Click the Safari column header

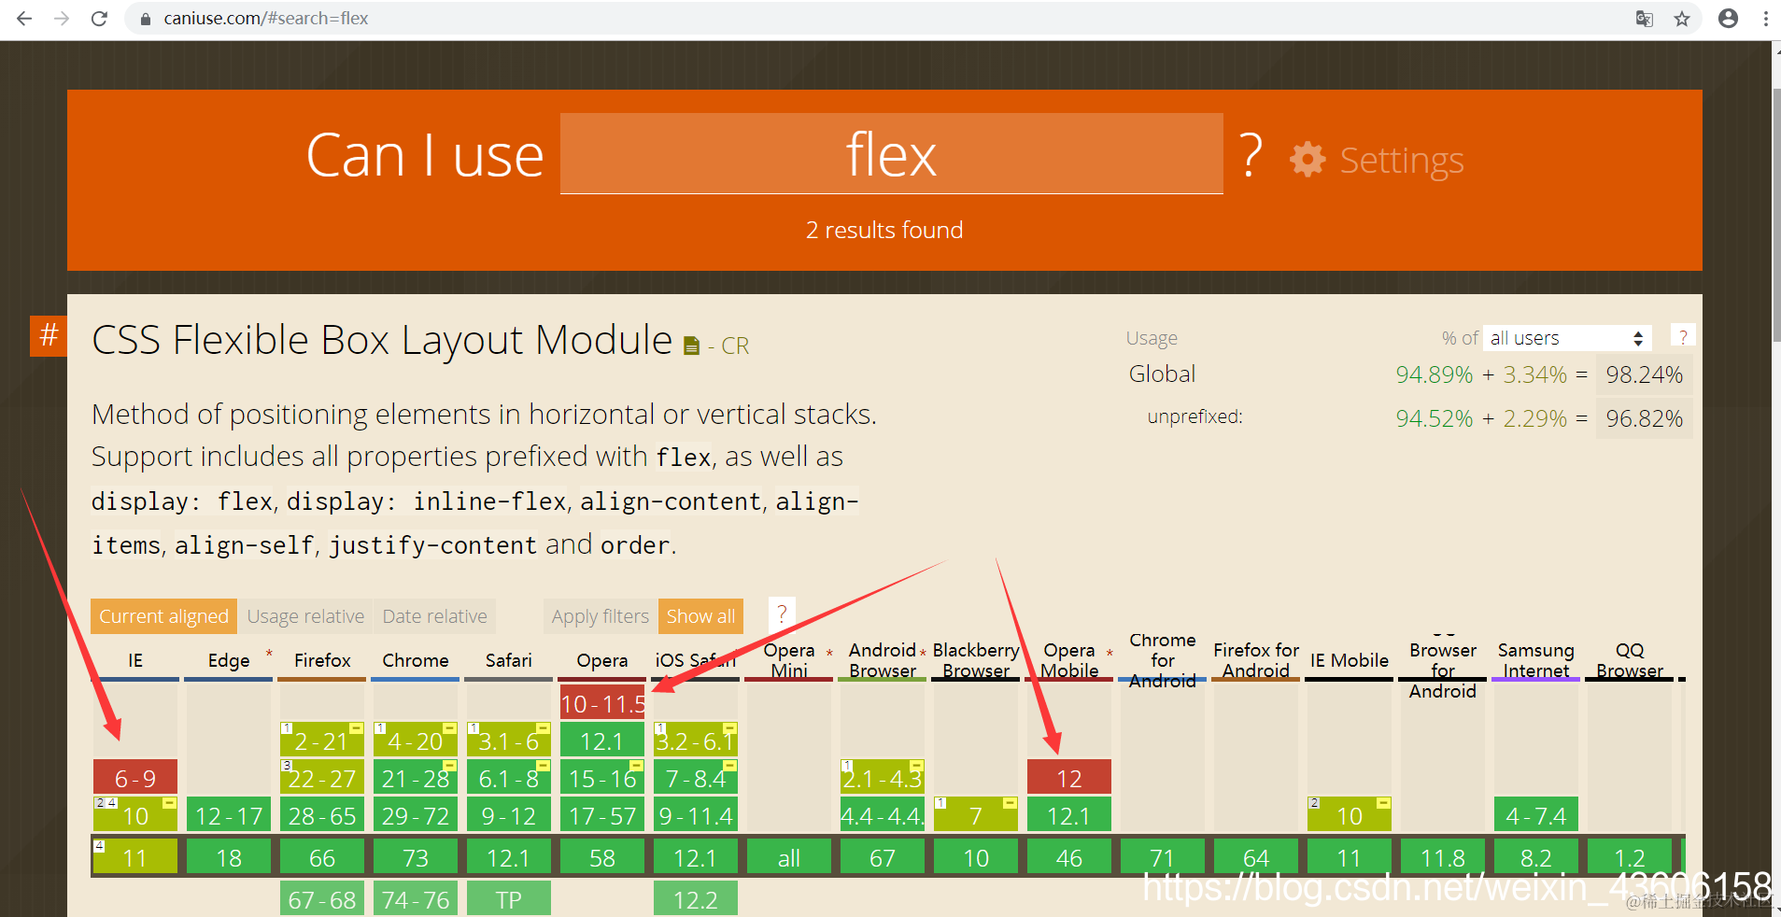(509, 660)
